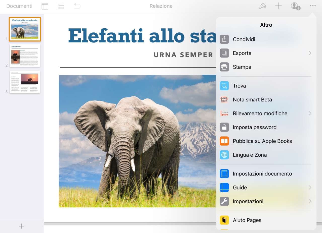Tap the Guide blue grid icon
This screenshot has width=322, height=233.
click(x=224, y=188)
